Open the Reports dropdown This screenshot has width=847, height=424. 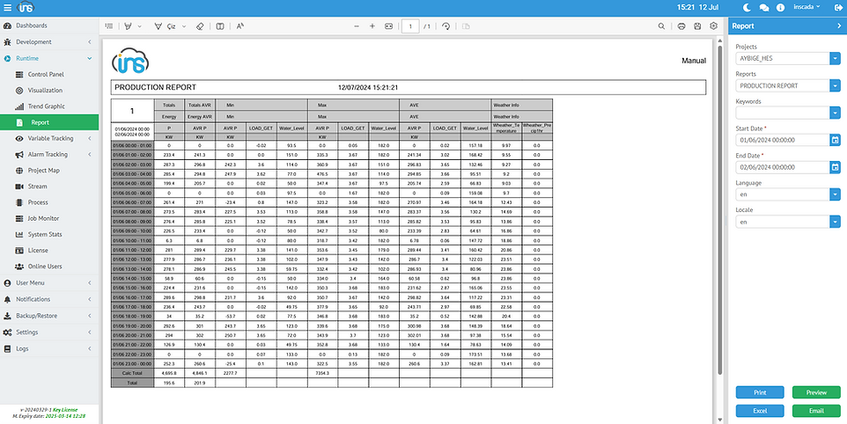pos(835,85)
